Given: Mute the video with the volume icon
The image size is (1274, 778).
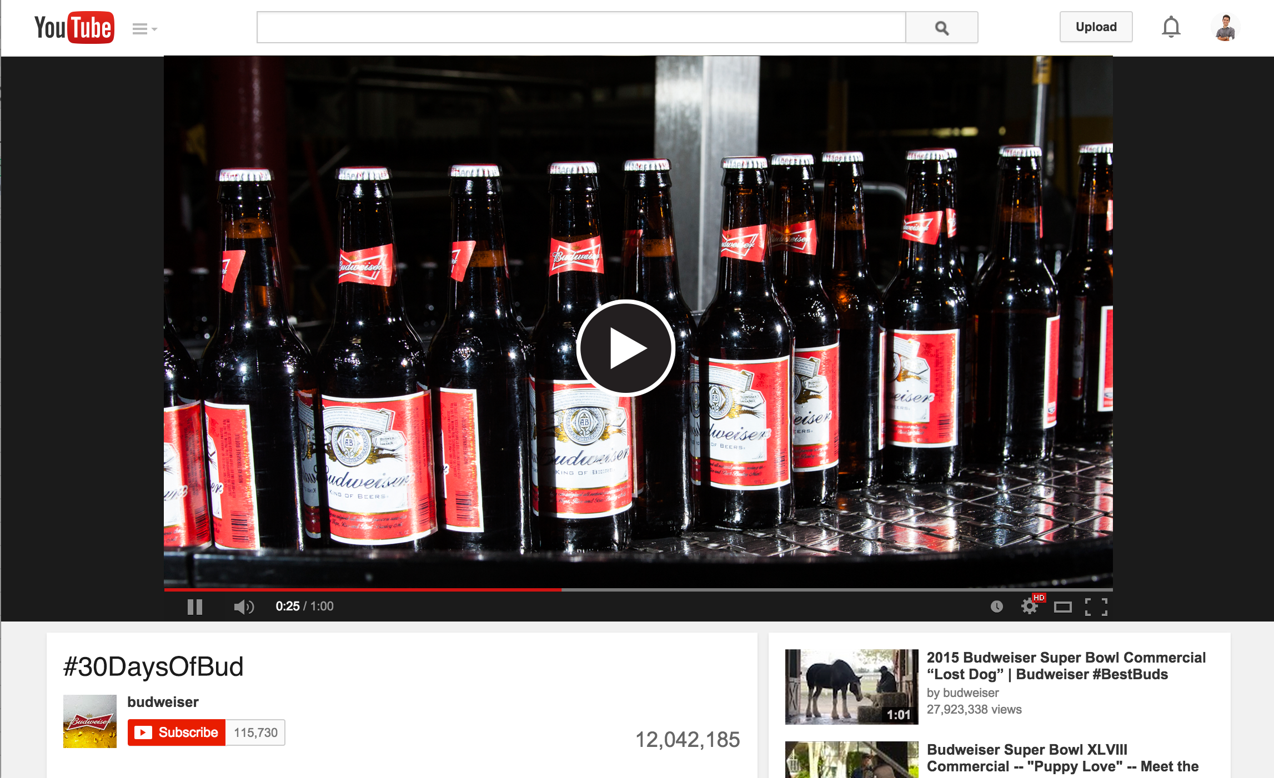Looking at the screenshot, I should (x=244, y=606).
